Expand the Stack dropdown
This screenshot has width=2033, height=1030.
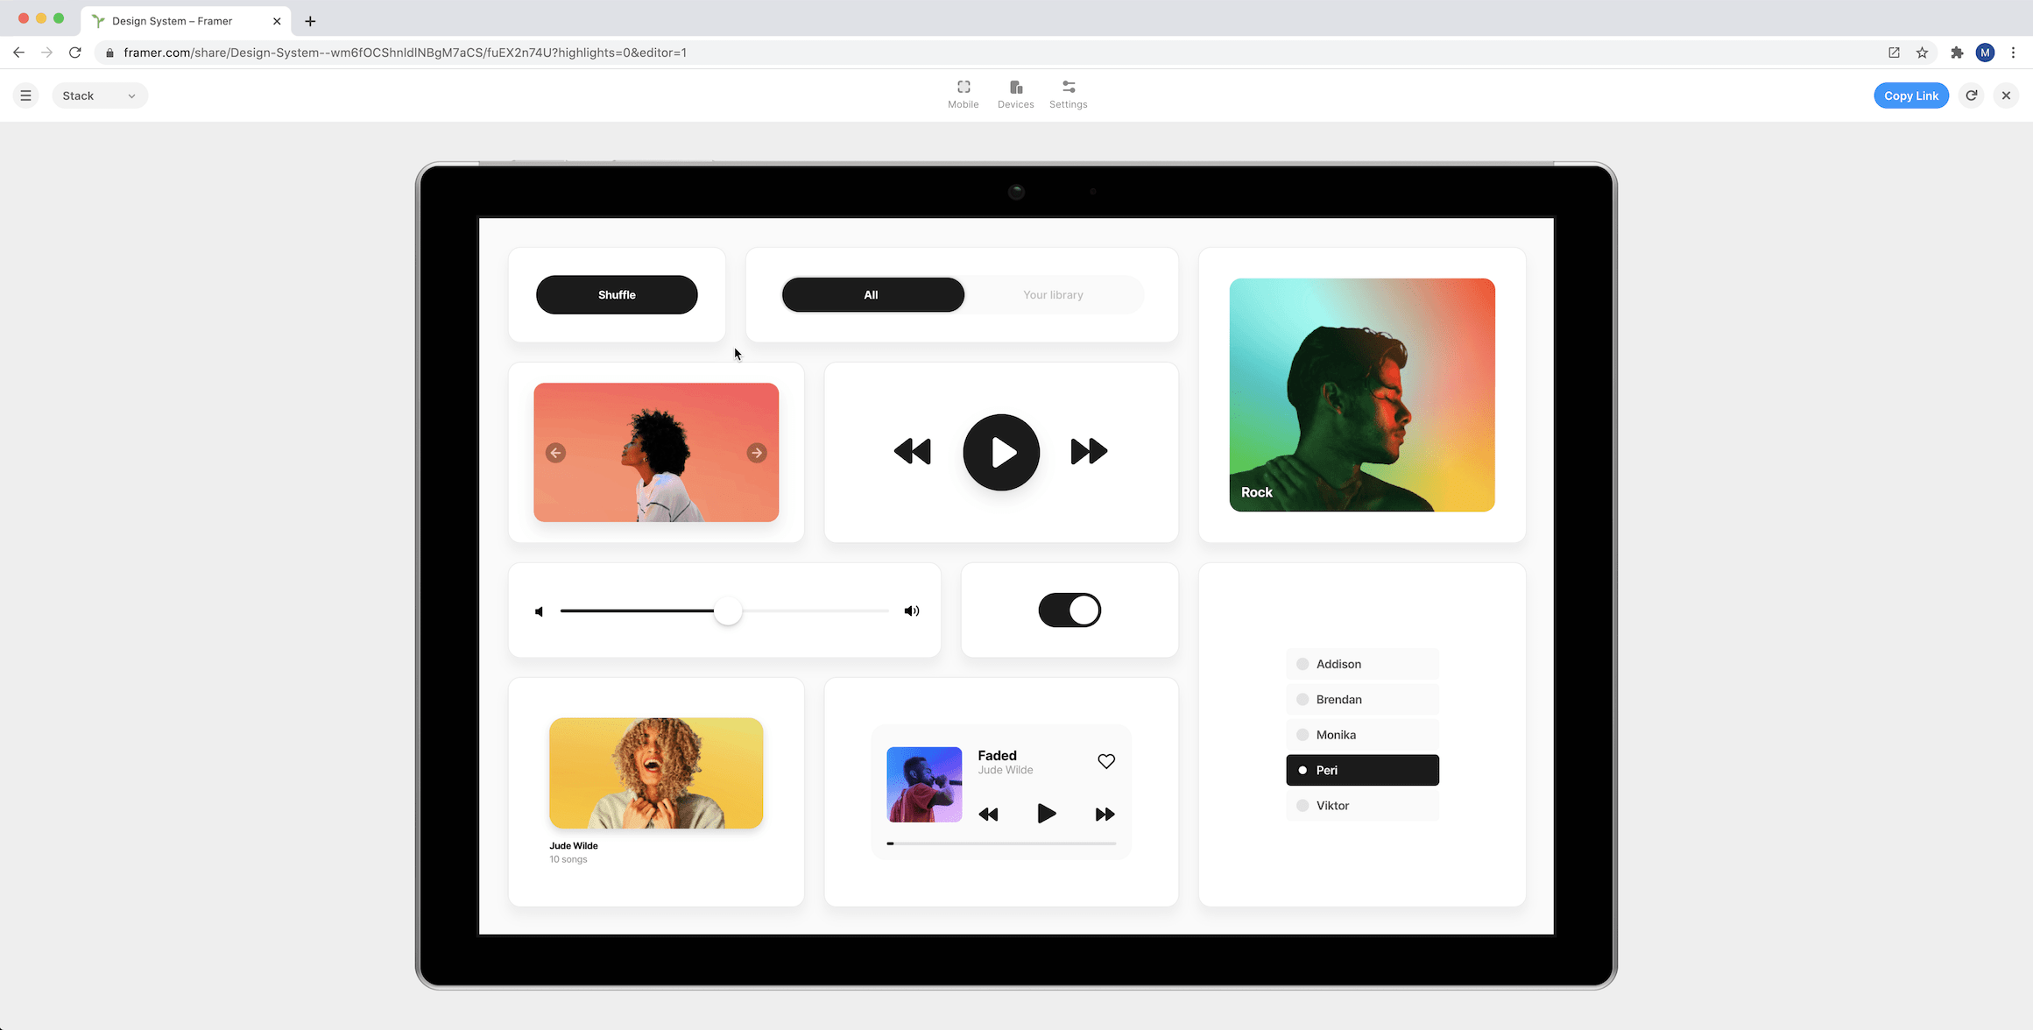pyautogui.click(x=99, y=95)
